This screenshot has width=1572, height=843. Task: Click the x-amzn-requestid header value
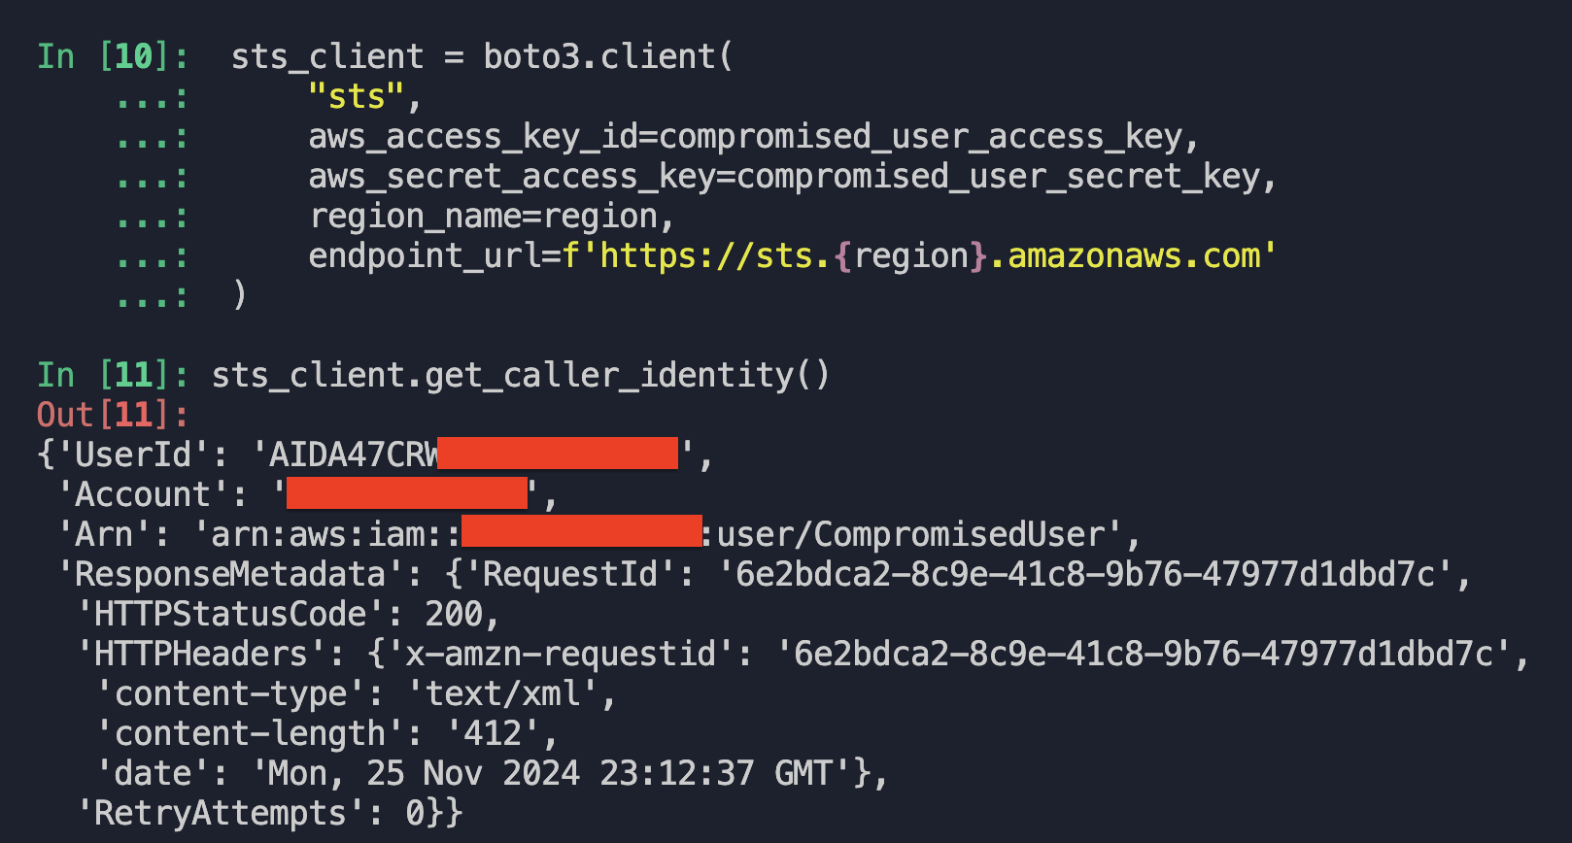pyautogui.click(x=1144, y=654)
